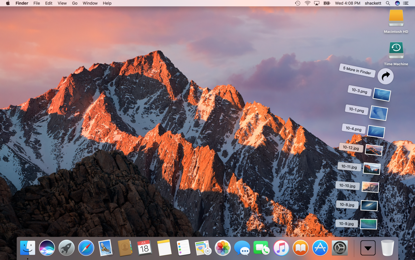
Task: Open the Trash in the Dock
Action: pos(387,248)
